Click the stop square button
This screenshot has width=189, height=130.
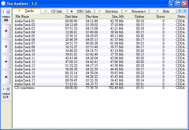click(x=6, y=77)
